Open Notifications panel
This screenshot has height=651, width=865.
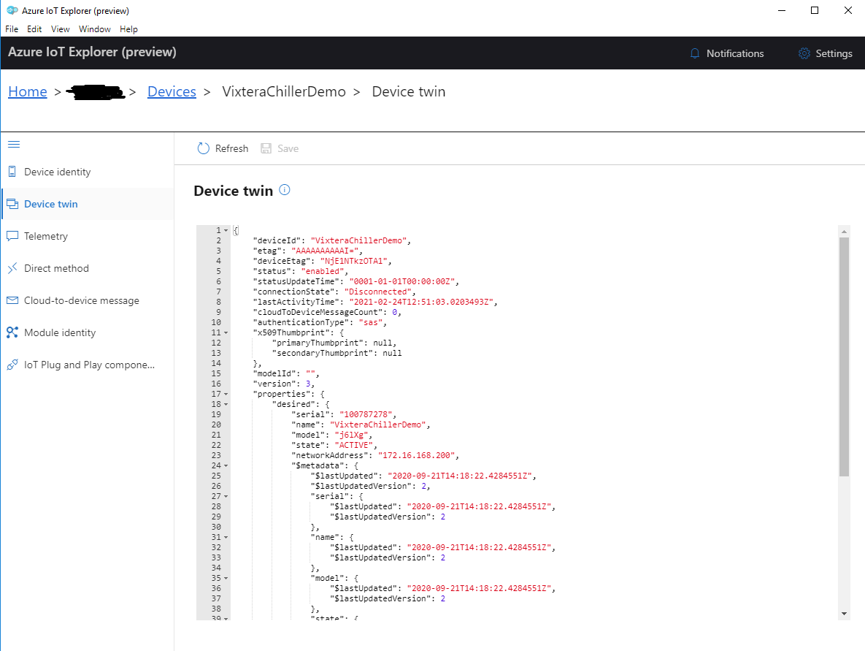coord(727,53)
